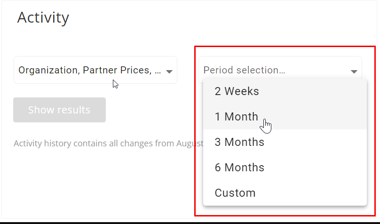Open the Organization, Partner Prices dropdown

tap(95, 70)
